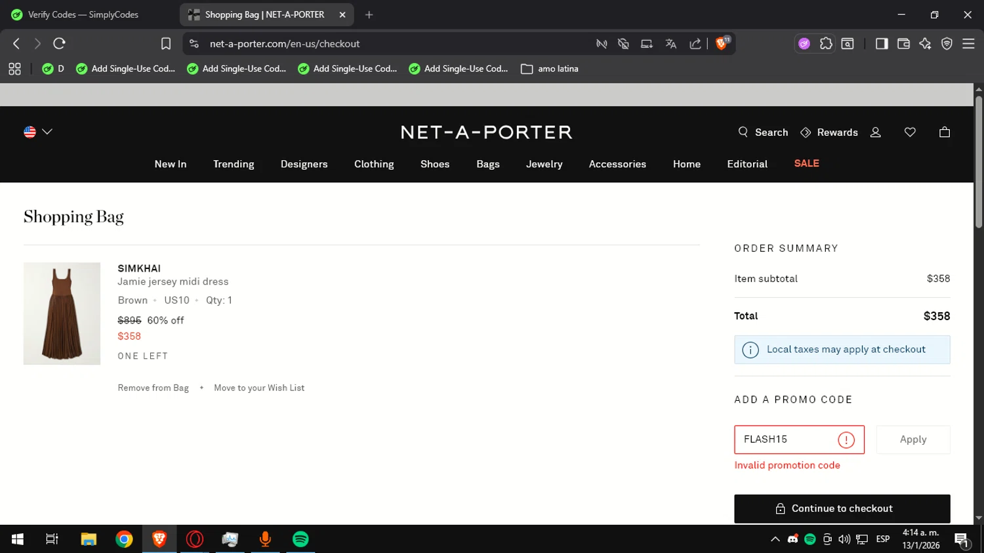This screenshot has height=553, width=984.
Task: Click Remove from Bag
Action: coord(154,388)
